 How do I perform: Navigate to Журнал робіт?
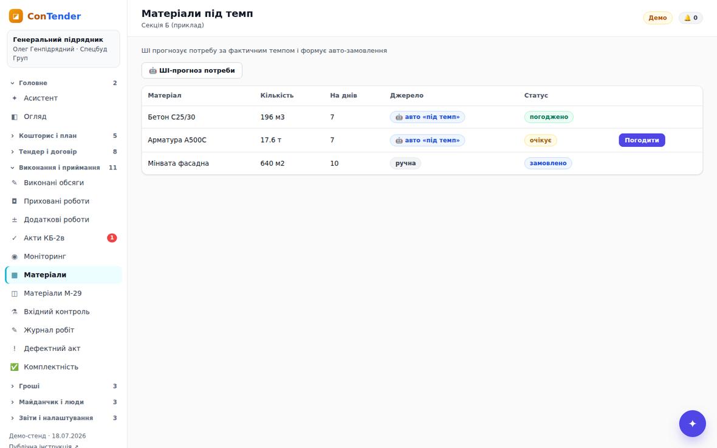pos(64,330)
